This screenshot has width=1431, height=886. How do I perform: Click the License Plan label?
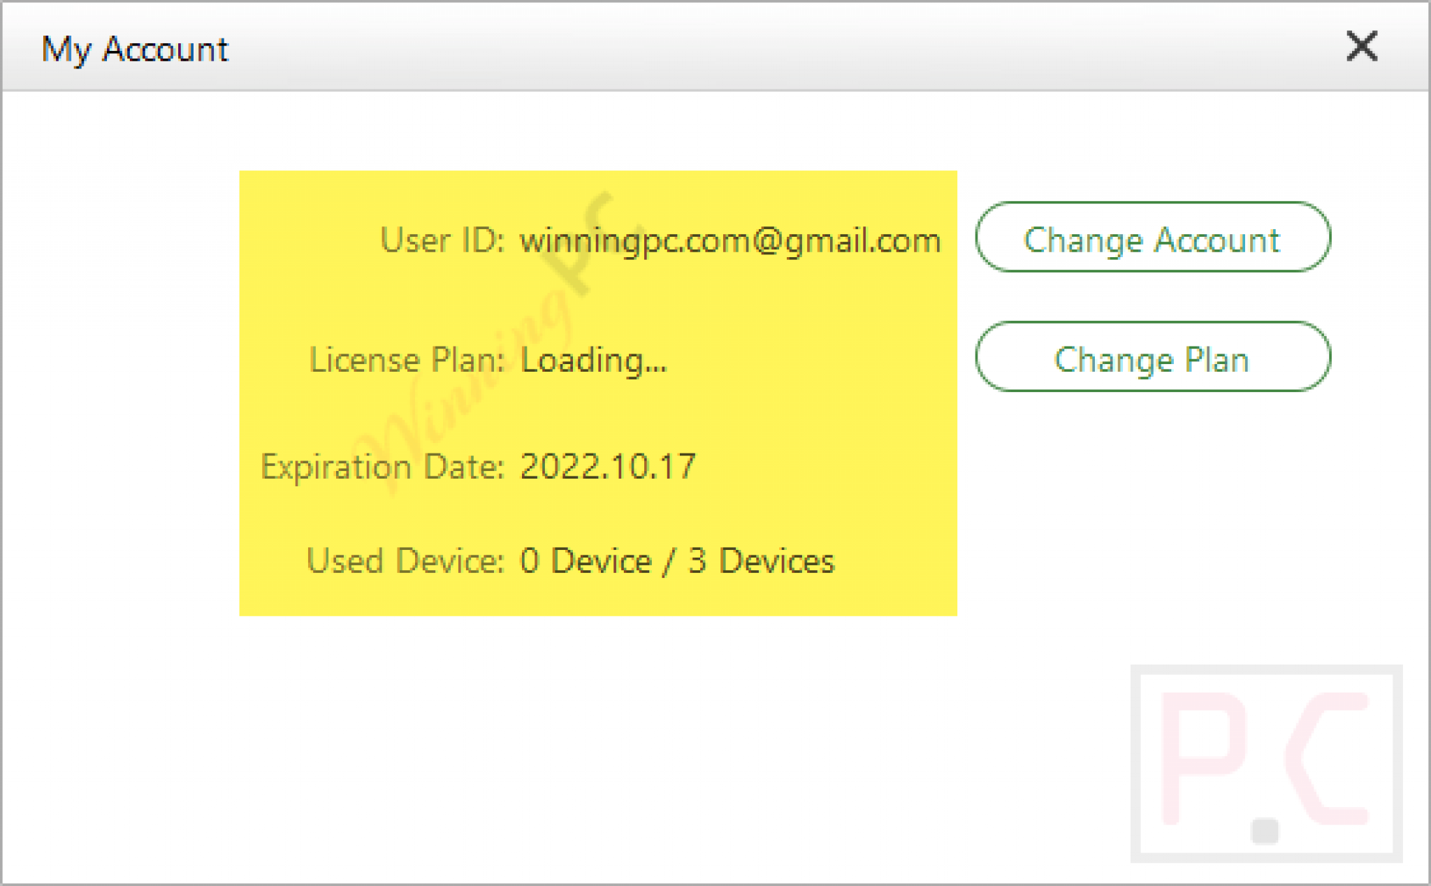pos(407,360)
